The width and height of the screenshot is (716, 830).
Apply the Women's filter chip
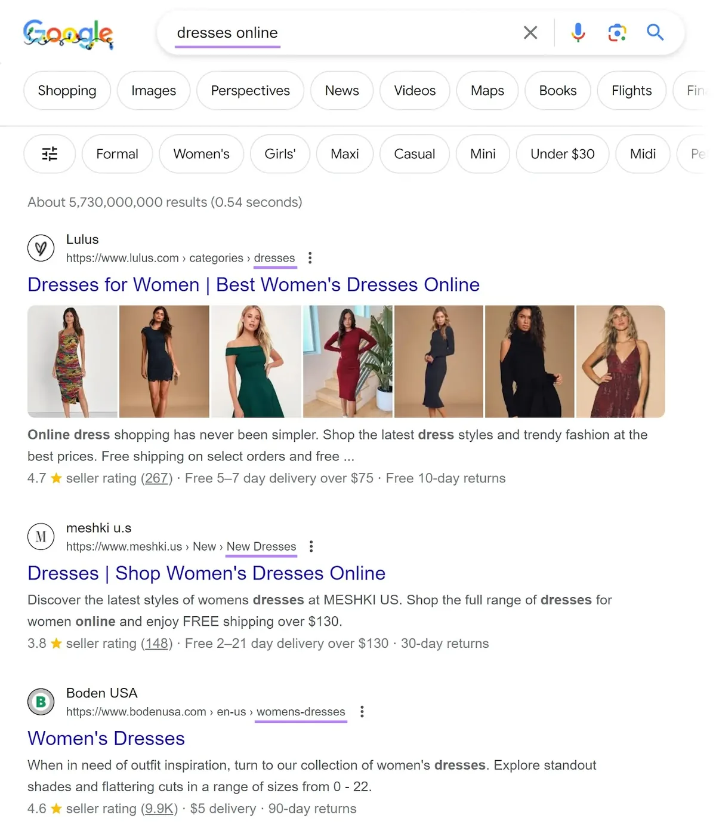(201, 154)
